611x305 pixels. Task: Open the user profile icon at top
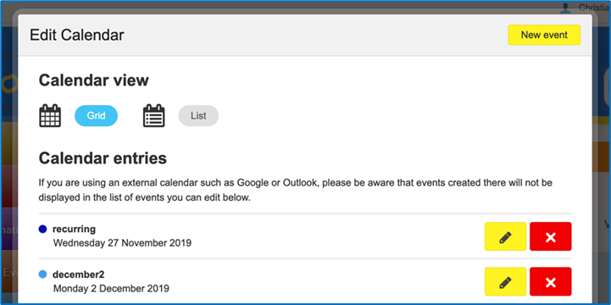(x=565, y=8)
